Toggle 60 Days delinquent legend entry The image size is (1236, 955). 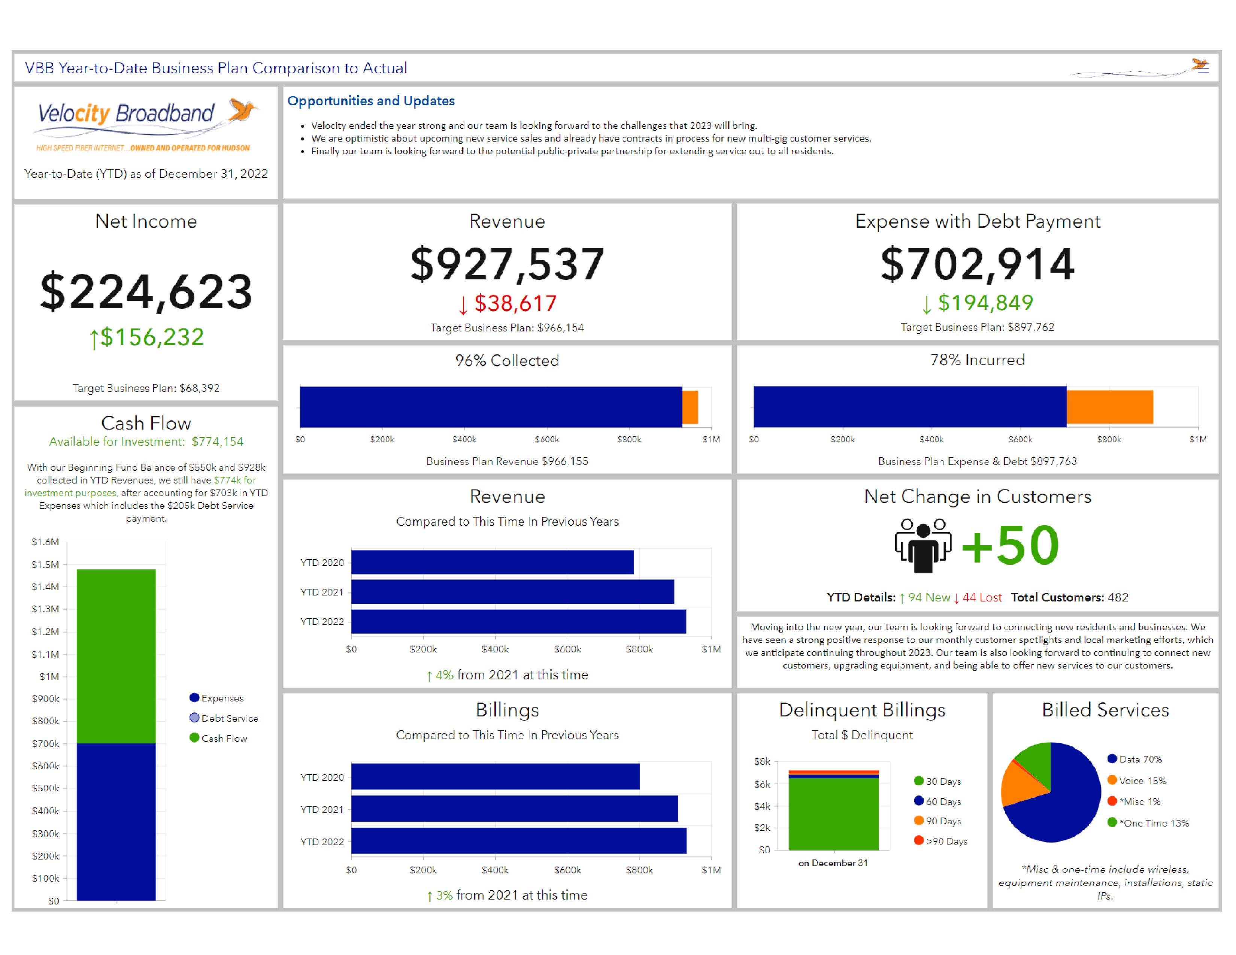tap(937, 801)
